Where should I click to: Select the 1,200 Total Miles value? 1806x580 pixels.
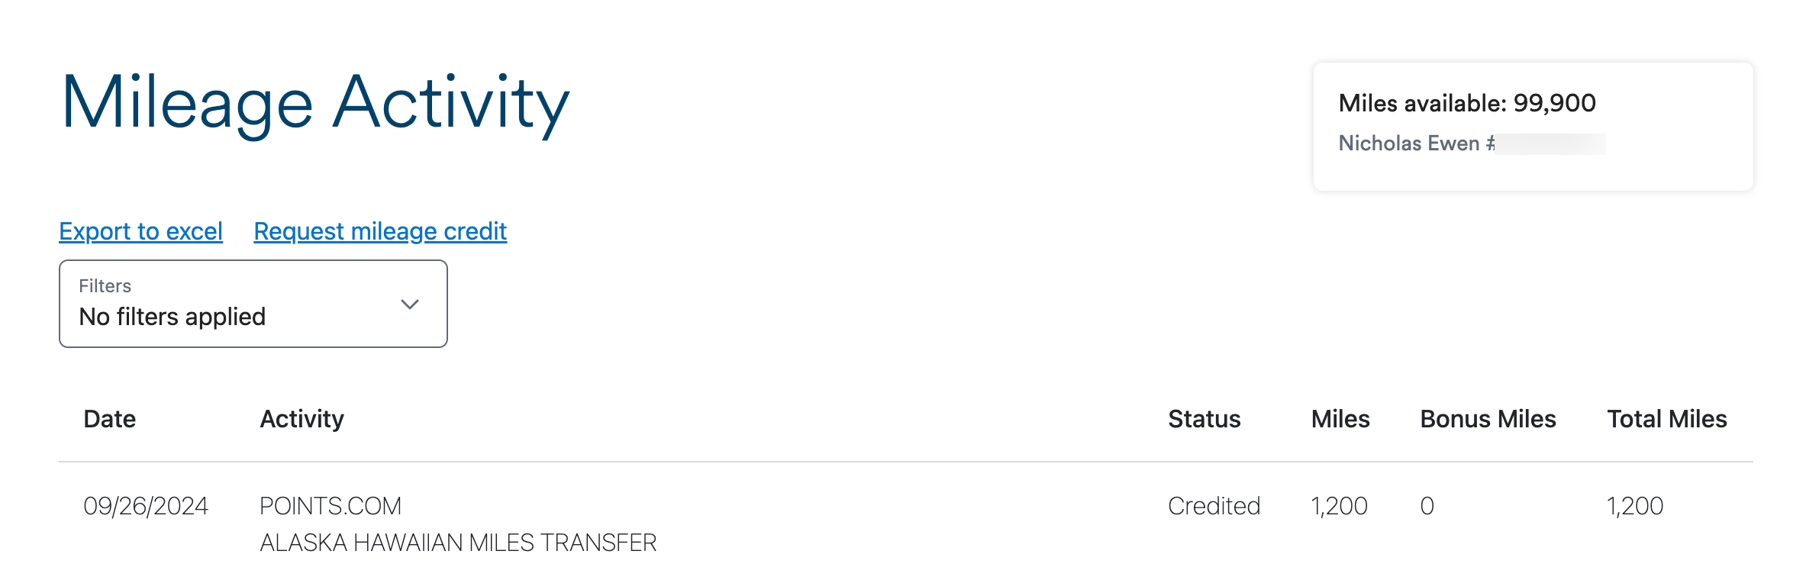pyautogui.click(x=1635, y=506)
